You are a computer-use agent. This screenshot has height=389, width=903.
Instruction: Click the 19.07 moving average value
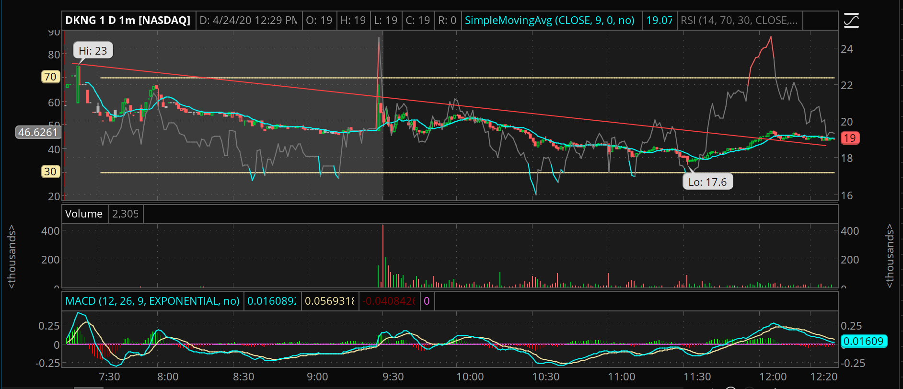pos(659,21)
